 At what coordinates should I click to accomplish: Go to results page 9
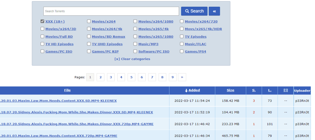[x=173, y=77]
